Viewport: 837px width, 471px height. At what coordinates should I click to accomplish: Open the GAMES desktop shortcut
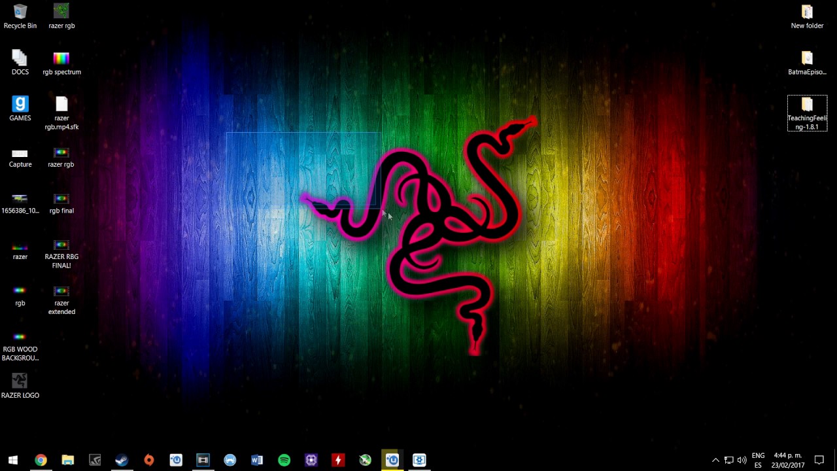pyautogui.click(x=20, y=109)
